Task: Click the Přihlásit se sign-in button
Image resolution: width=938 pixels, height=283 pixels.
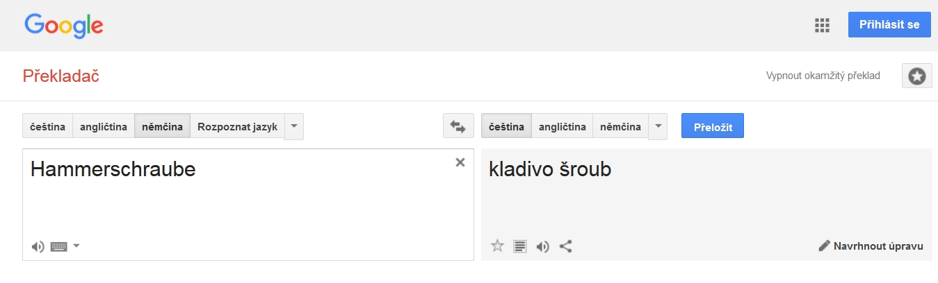Action: 889,25
